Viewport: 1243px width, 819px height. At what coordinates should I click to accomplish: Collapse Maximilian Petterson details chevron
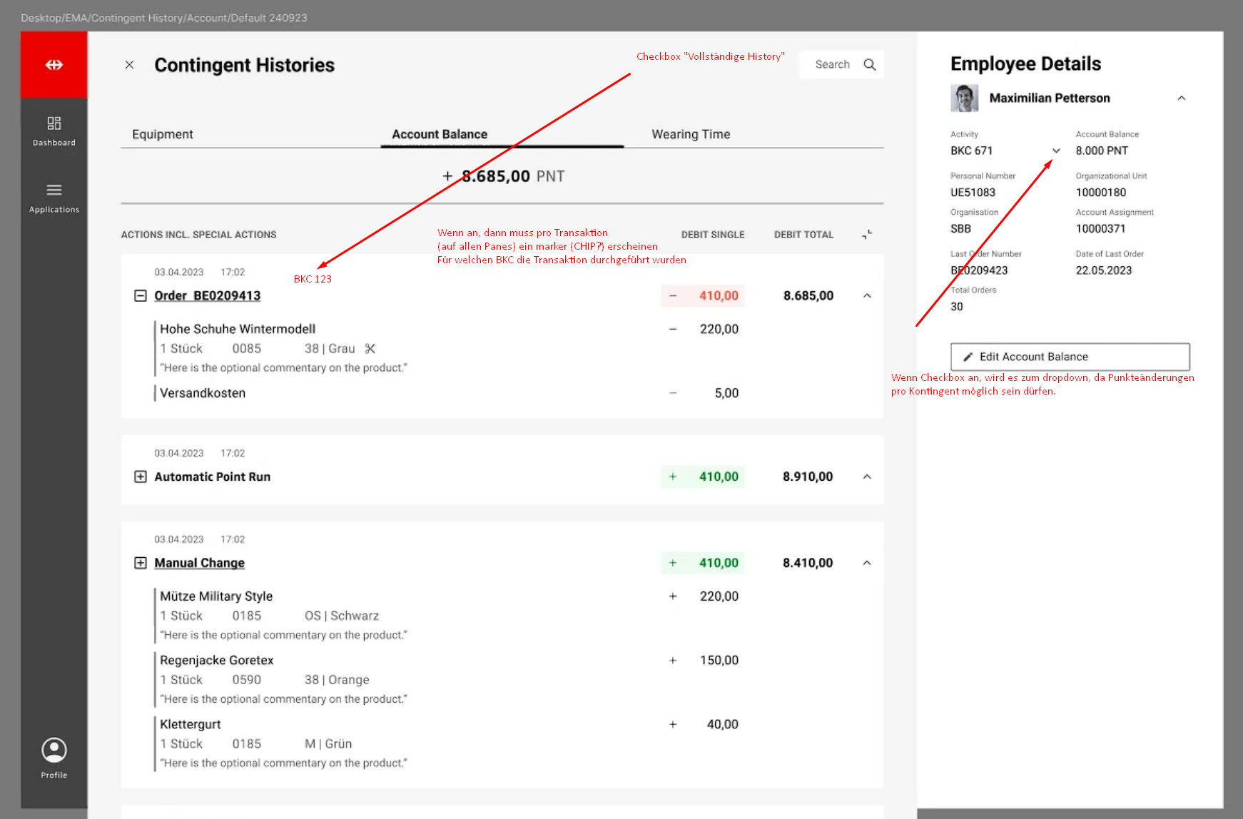[1181, 98]
